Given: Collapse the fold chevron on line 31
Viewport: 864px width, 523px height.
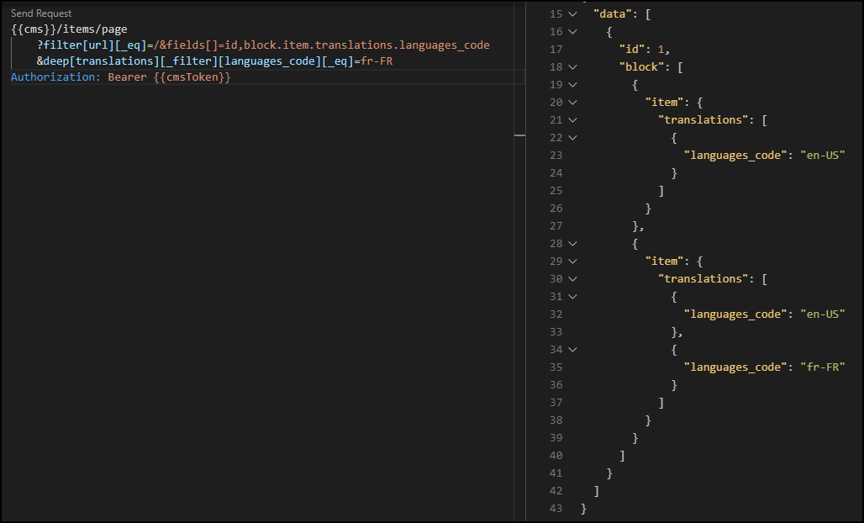Looking at the screenshot, I should click(572, 297).
